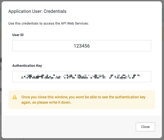Select the blurred Authentication Key field

click(82, 77)
